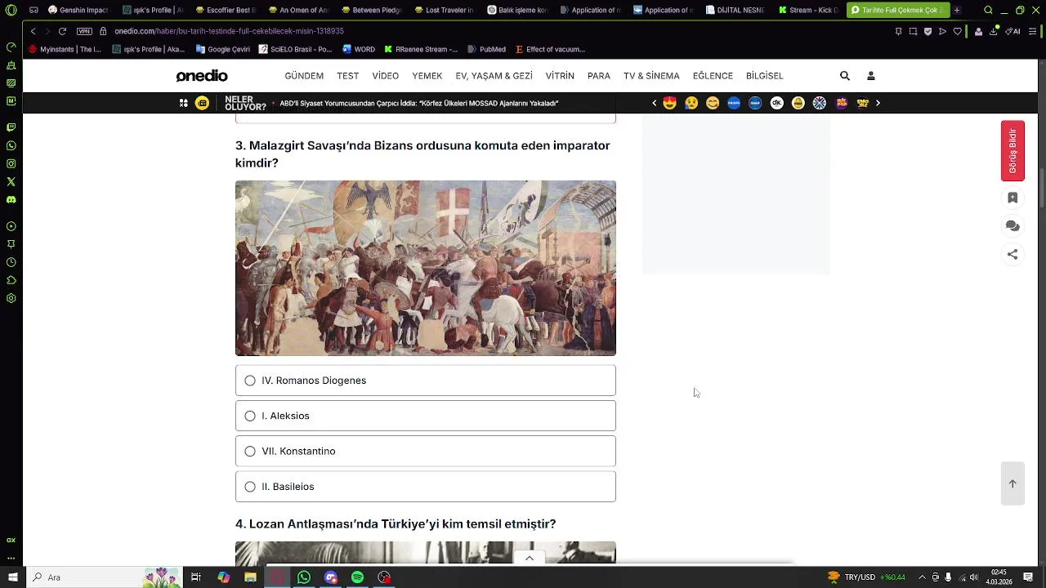Show hidden system tray icons
This screenshot has height=588, width=1046.
(x=922, y=577)
